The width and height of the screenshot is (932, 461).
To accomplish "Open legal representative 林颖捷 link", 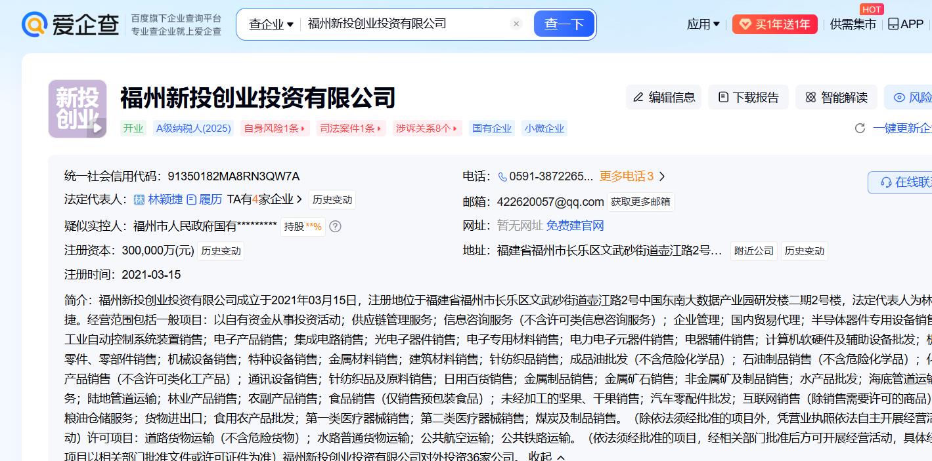I will (x=166, y=199).
